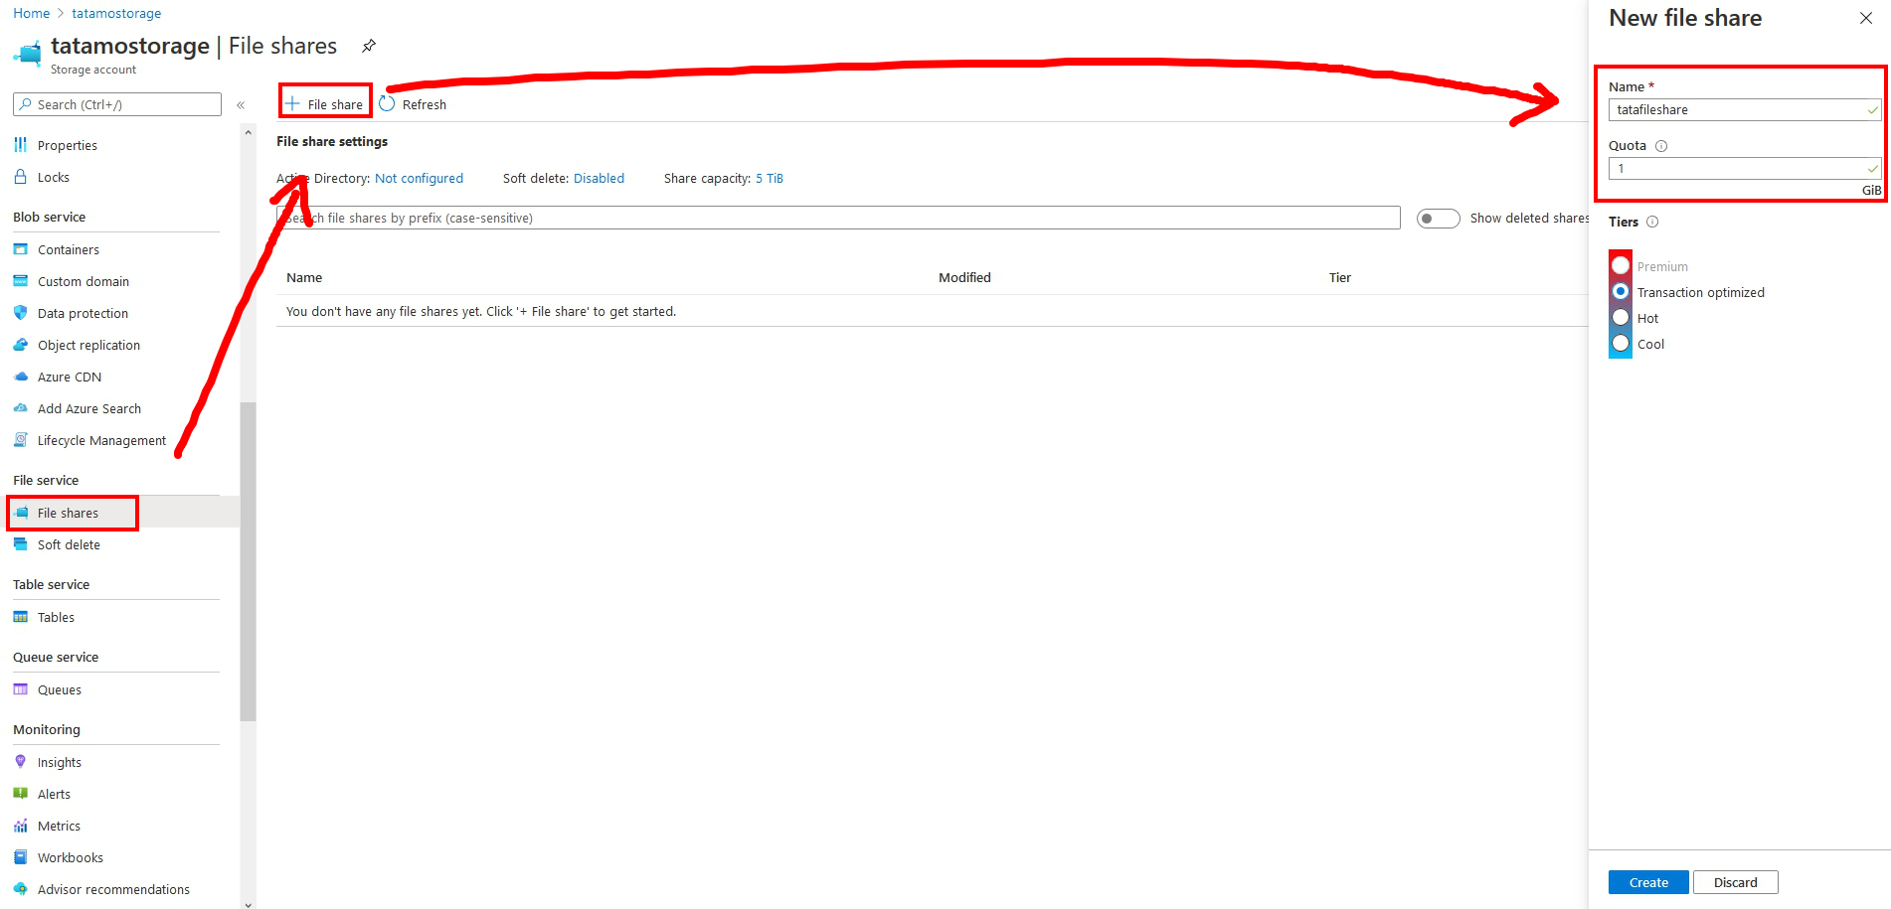Click the Tables icon
This screenshot has height=909, width=1891.
click(x=20, y=617)
